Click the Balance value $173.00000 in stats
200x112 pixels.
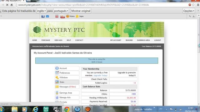[131, 91]
